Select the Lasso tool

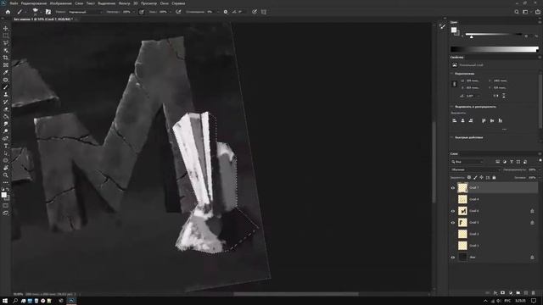[6, 43]
